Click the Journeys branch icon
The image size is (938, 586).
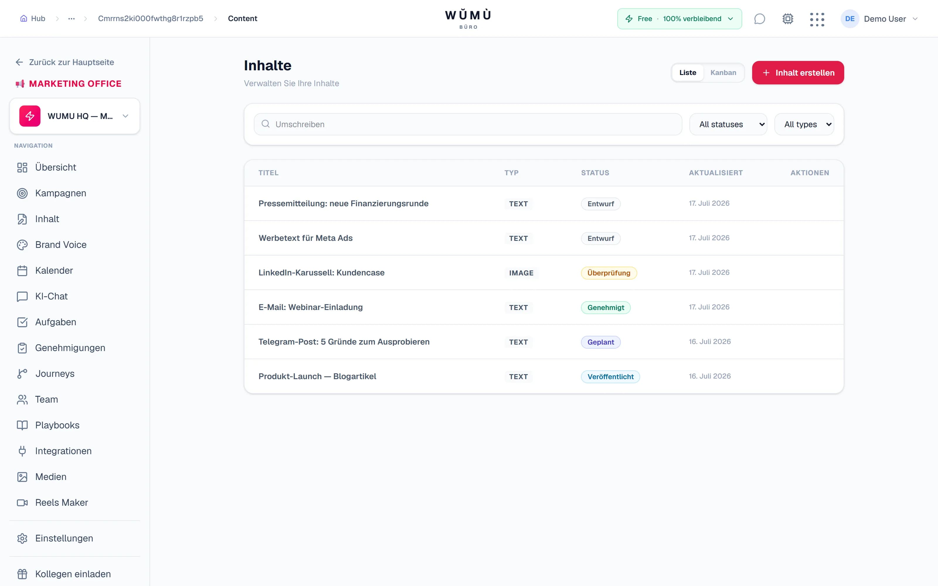pos(22,374)
